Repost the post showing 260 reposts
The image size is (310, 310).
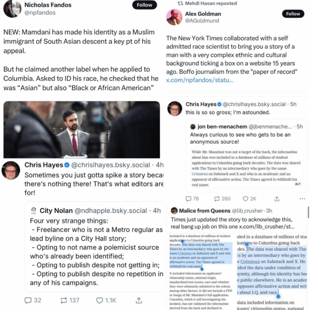click(217, 199)
